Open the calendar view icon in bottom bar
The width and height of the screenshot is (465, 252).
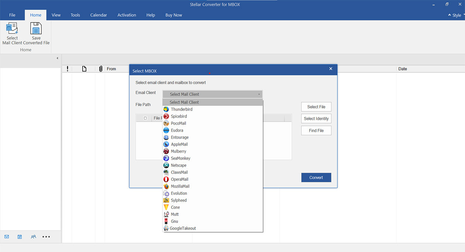click(x=20, y=237)
